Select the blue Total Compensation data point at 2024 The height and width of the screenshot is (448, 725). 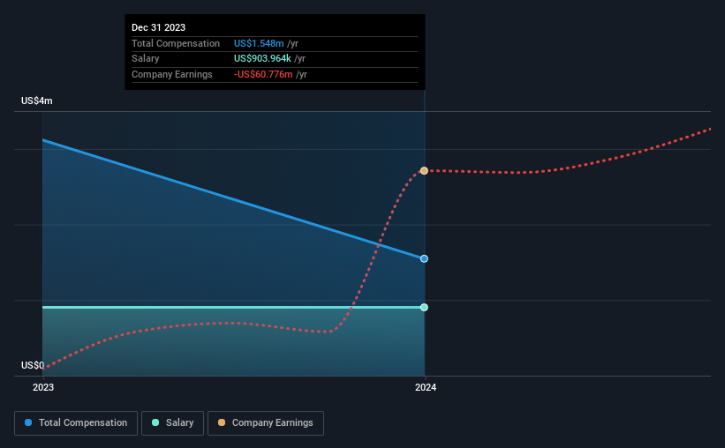tap(424, 258)
